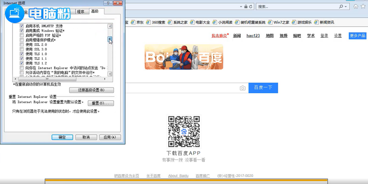Screen dimensions: 368x184
Task: Open the 装机吧重装系统 favorites bar shortcut
Action: click(250, 22)
